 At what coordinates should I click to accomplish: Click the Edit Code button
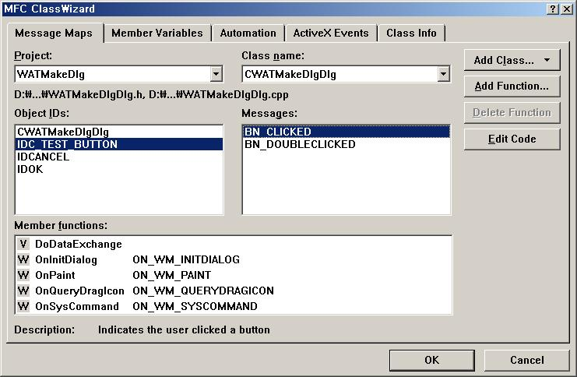(x=512, y=139)
